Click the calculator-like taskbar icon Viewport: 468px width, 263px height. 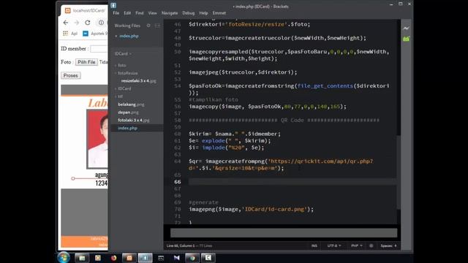coord(161,258)
